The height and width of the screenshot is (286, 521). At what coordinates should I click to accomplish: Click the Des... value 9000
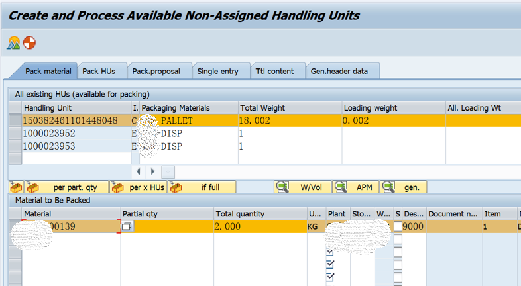tap(413, 226)
